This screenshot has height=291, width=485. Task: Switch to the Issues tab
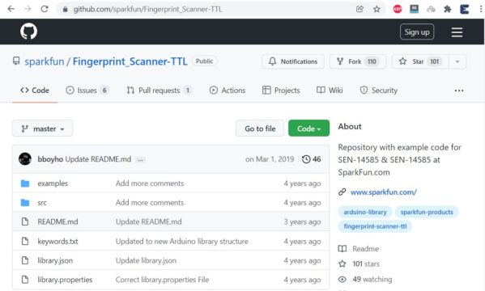pos(87,91)
